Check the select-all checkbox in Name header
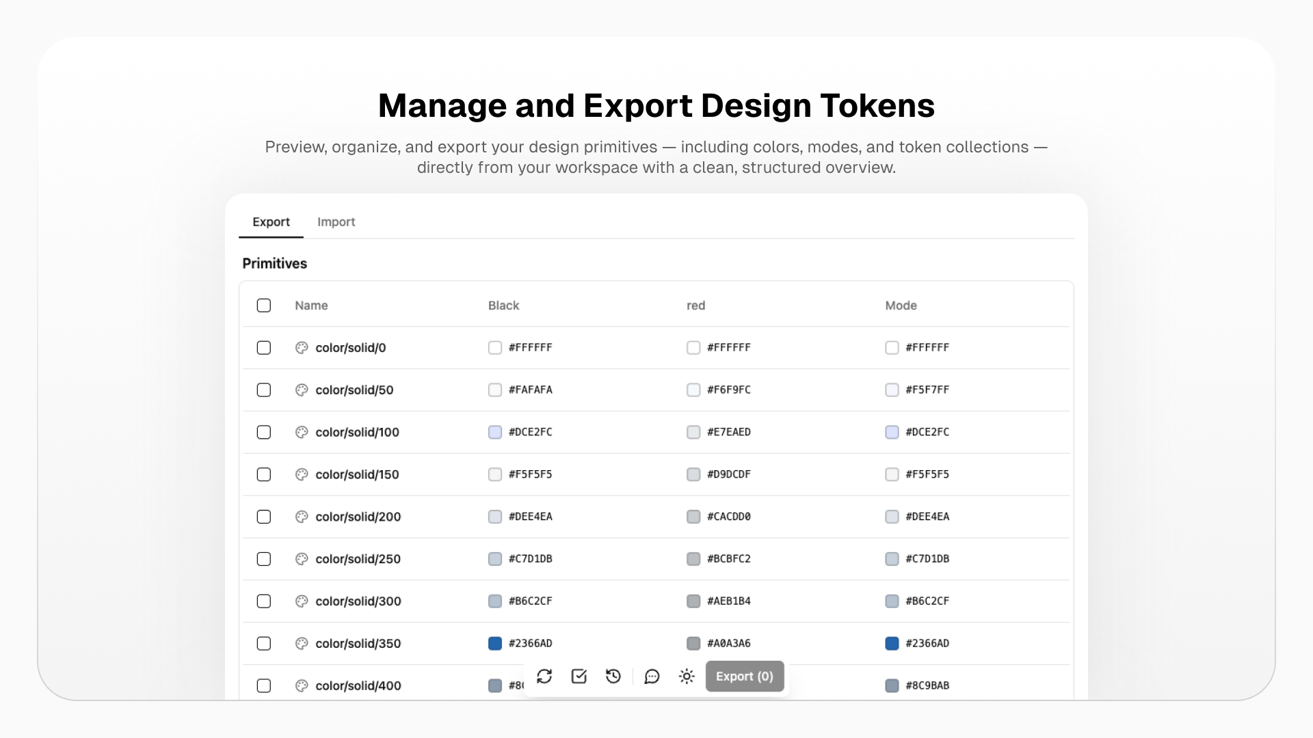 (264, 305)
